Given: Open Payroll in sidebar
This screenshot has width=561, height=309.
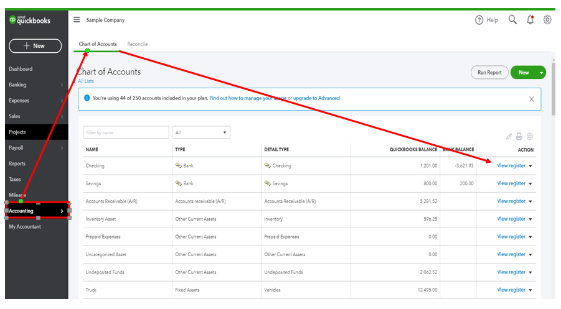Looking at the screenshot, I should 16,147.
